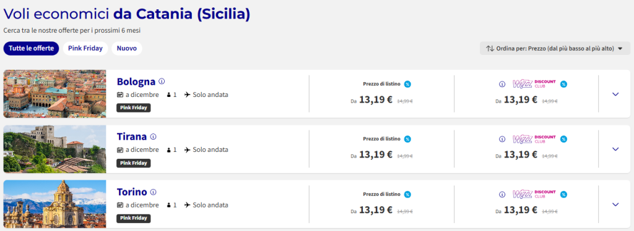
Task: Open info icon next to Bologna
Action: coord(162,82)
